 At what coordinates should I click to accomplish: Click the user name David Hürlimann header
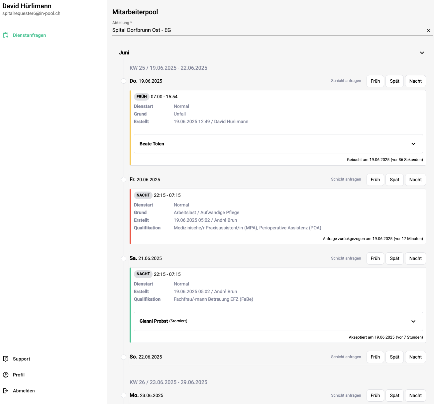[x=27, y=6]
